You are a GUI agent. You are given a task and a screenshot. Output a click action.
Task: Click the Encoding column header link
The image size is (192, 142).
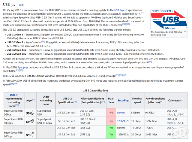[x=123, y=101]
